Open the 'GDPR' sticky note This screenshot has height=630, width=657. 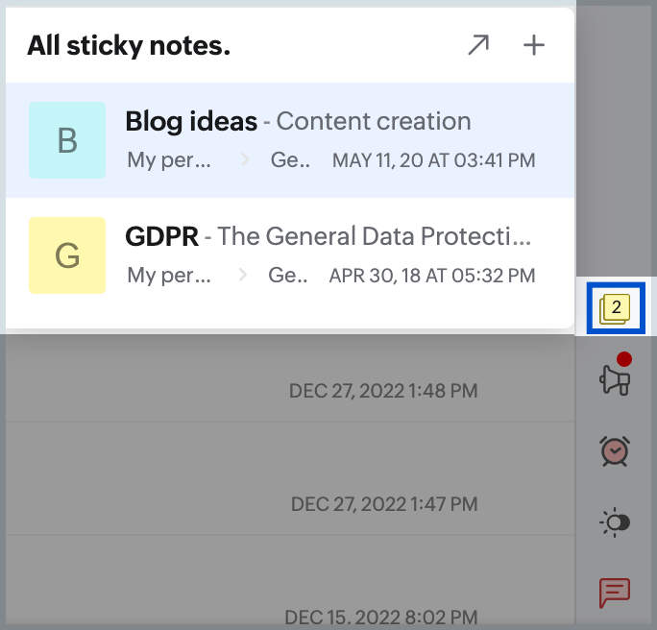tap(159, 236)
